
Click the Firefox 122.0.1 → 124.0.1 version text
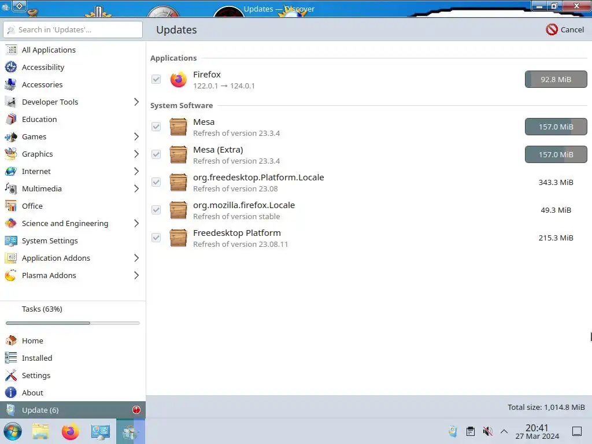pyautogui.click(x=224, y=86)
